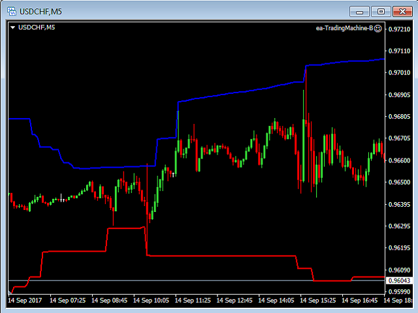The width and height of the screenshot is (418, 313).
Task: Click the 14 Sep 16:45 time label
Action: click(x=360, y=301)
